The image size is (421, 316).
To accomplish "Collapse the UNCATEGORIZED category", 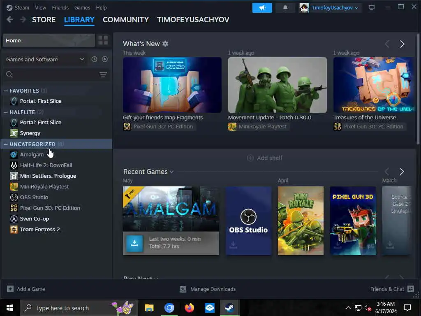I will point(6,144).
